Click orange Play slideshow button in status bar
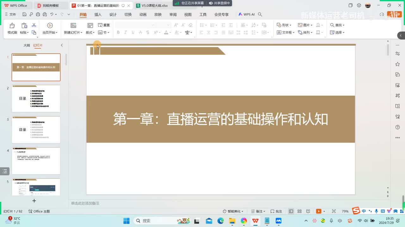The height and width of the screenshot is (227, 405). (x=319, y=211)
